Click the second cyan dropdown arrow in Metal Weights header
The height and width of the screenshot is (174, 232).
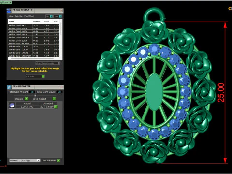point(60,16)
